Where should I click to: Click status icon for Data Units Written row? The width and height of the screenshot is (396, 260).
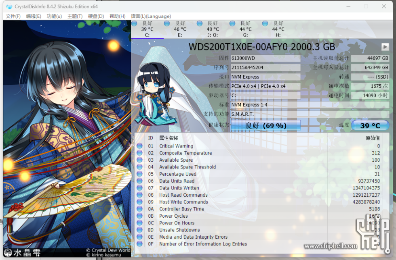click(140, 188)
